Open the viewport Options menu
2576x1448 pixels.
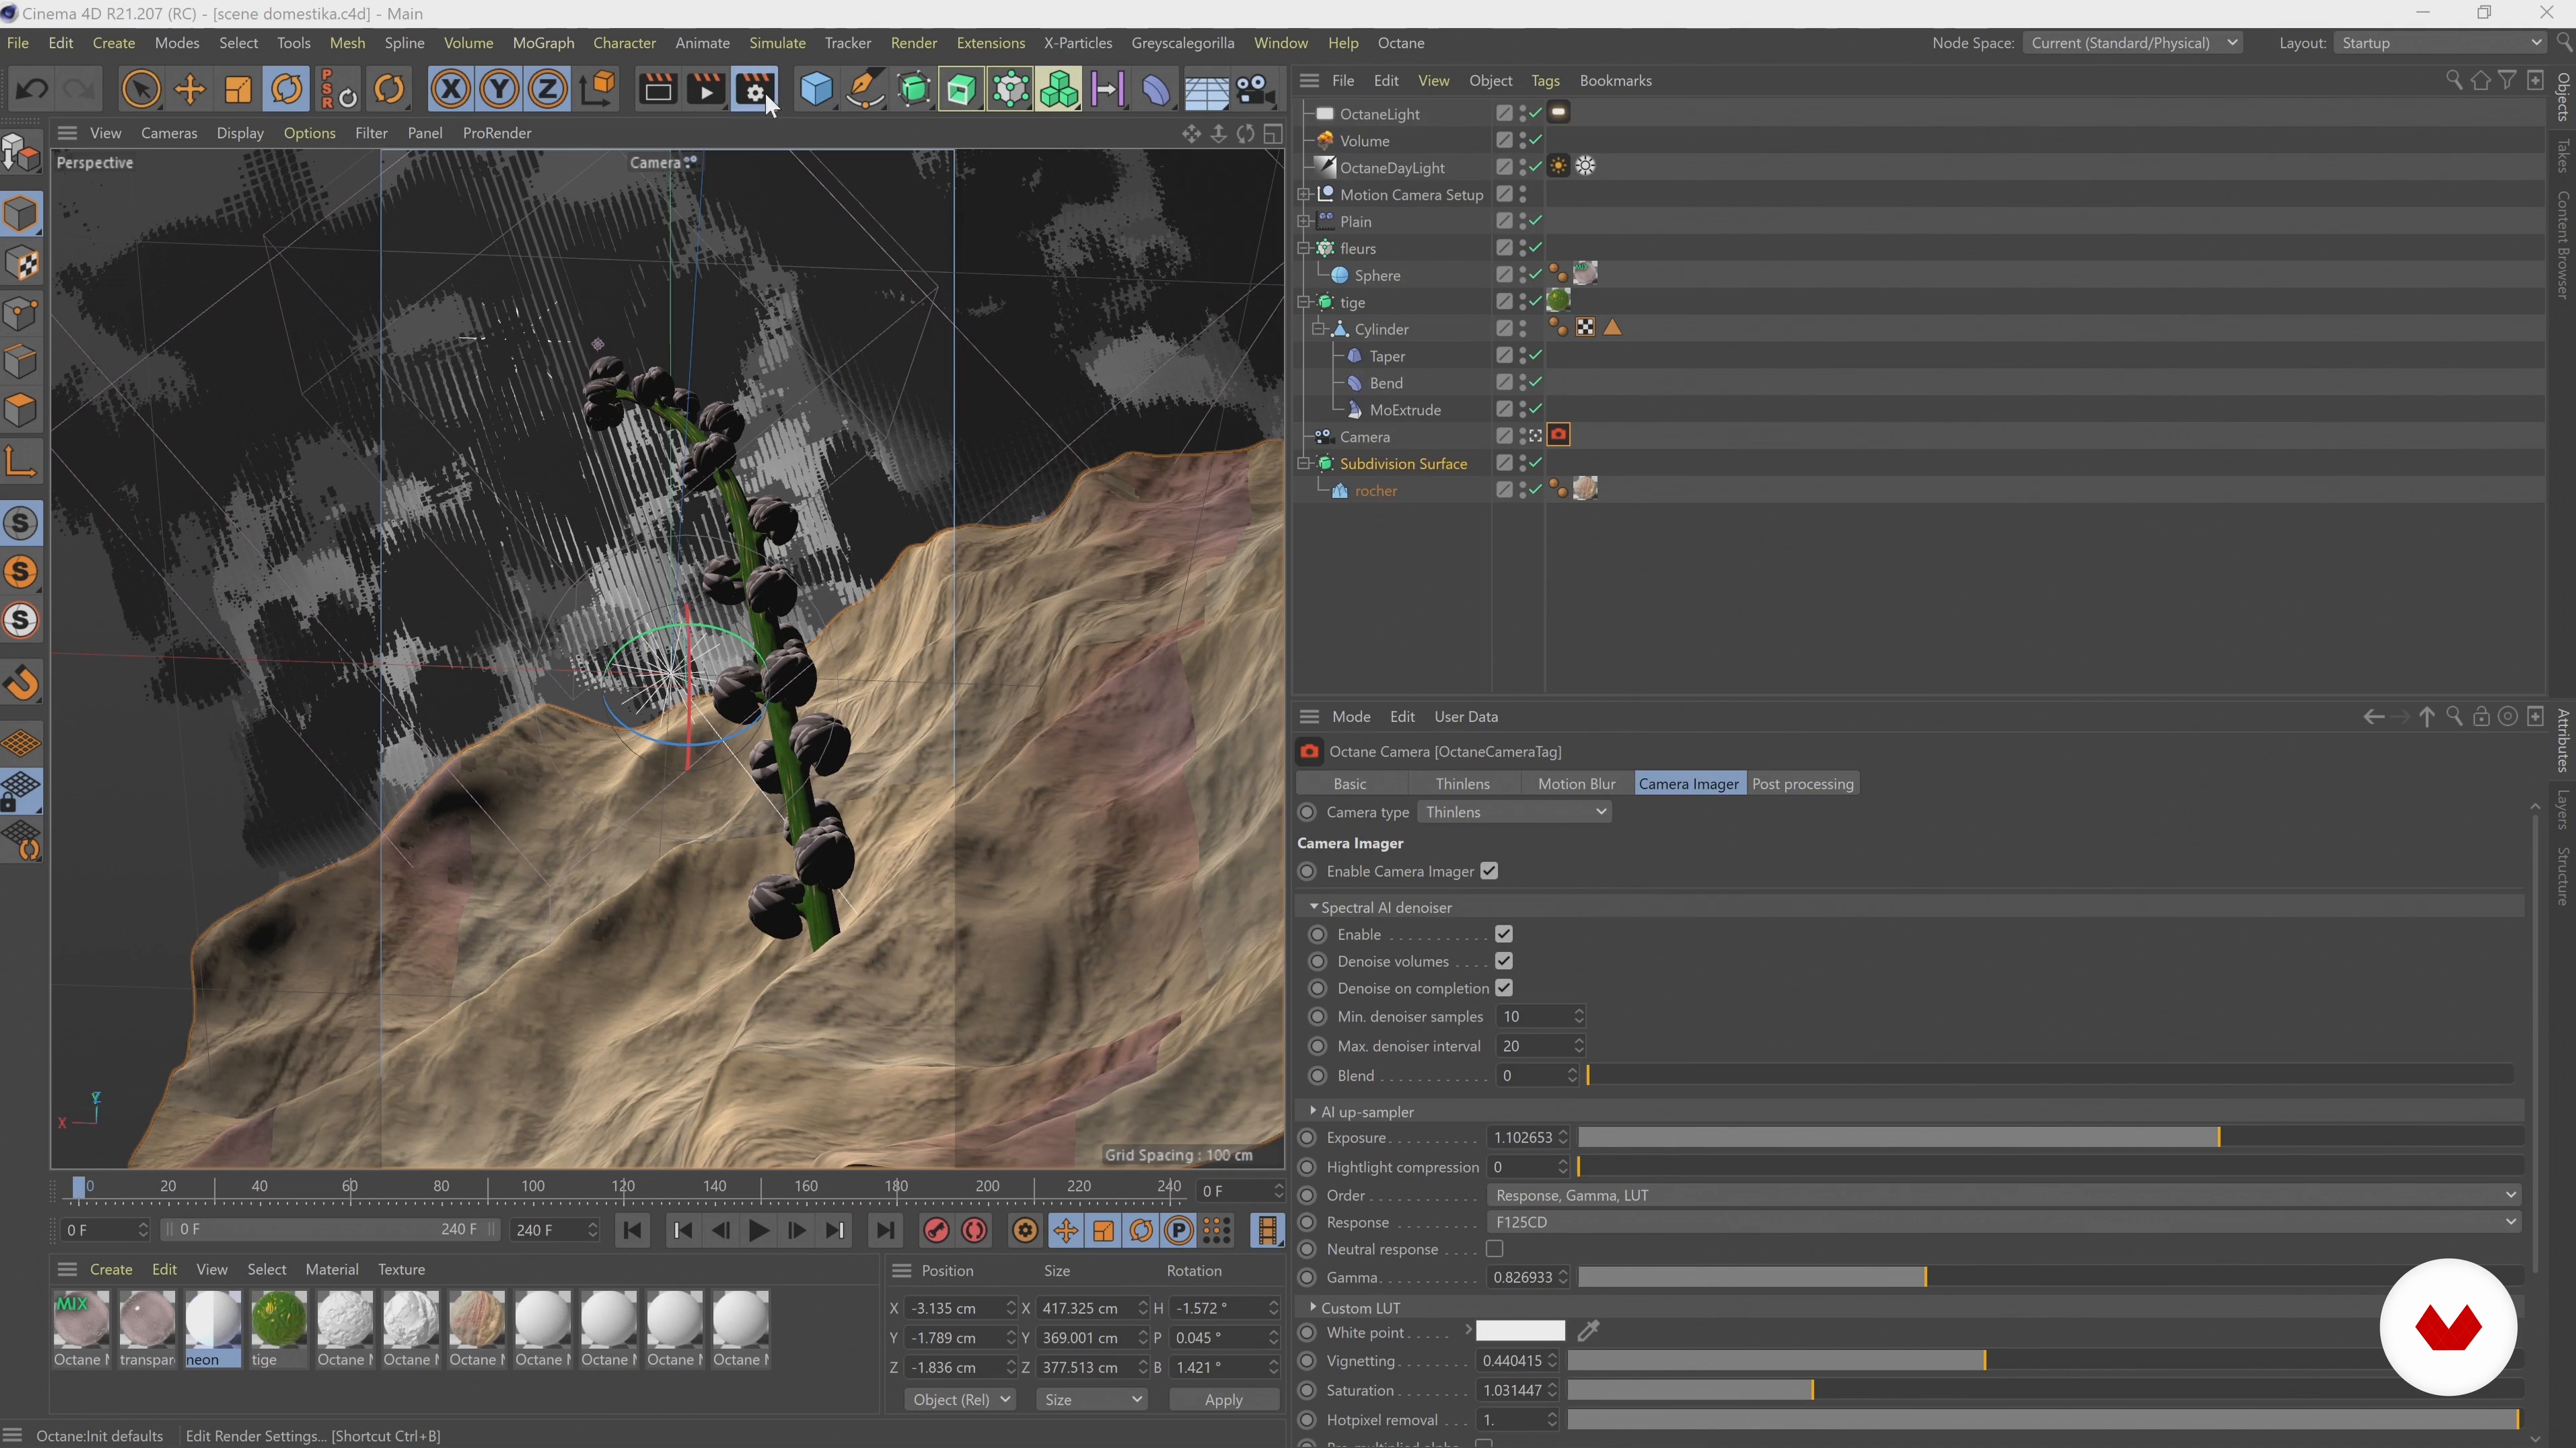point(309,133)
